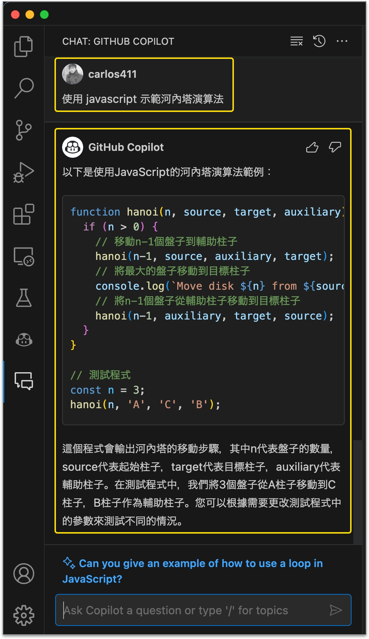Image resolution: width=369 pixels, height=639 pixels.
Task: Open the Explorer view in activity bar
Action: (24, 46)
